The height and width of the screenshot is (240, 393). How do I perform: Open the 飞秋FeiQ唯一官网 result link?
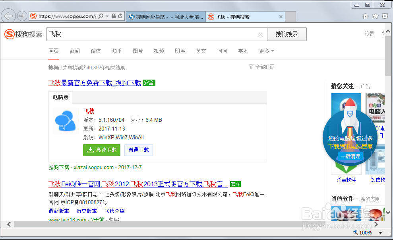pos(138,184)
